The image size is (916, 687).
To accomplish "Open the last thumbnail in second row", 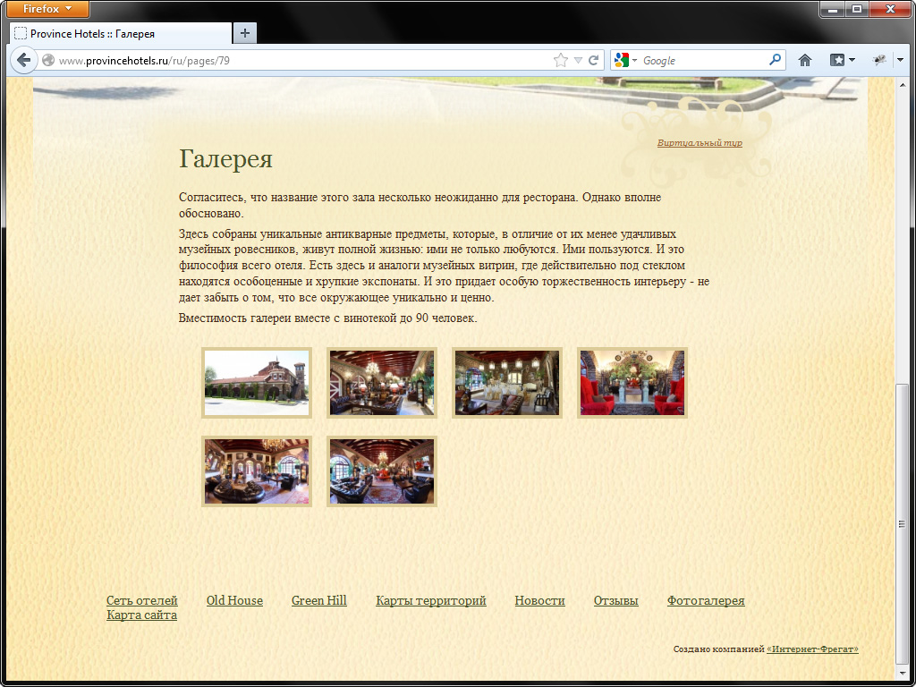I will tap(381, 471).
